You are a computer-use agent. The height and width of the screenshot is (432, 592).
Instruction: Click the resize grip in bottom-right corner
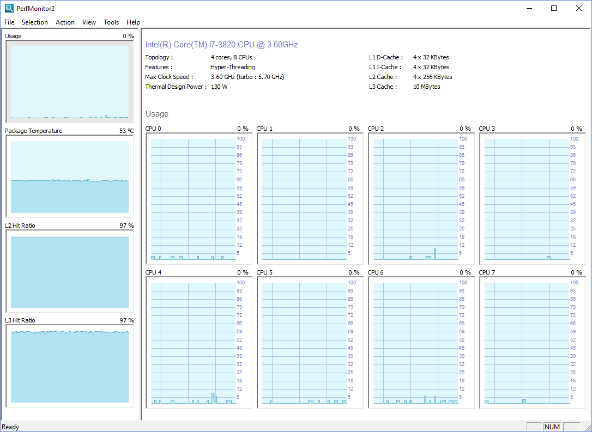tap(588, 428)
